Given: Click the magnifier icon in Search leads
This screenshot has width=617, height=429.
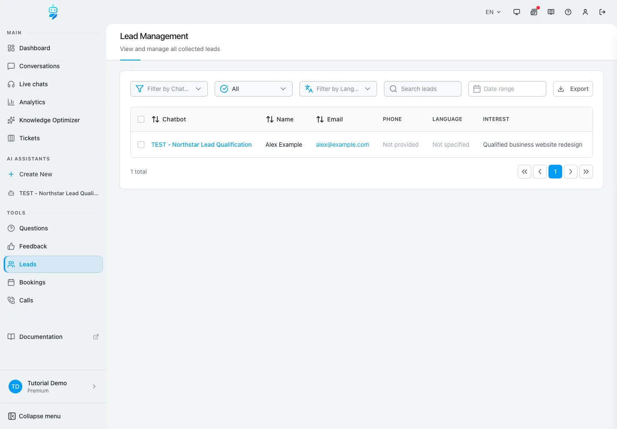Looking at the screenshot, I should [393, 89].
